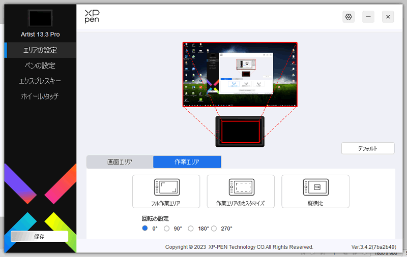Viewport: 407px width, 257px height.
Task: Click the Copyright 2023 XP-PEN text
Action: (x=239, y=247)
